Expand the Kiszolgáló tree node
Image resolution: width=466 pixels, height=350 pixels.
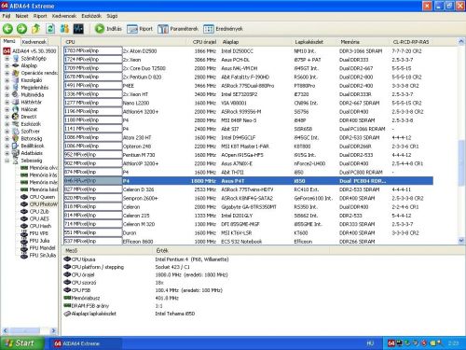(x=7, y=80)
